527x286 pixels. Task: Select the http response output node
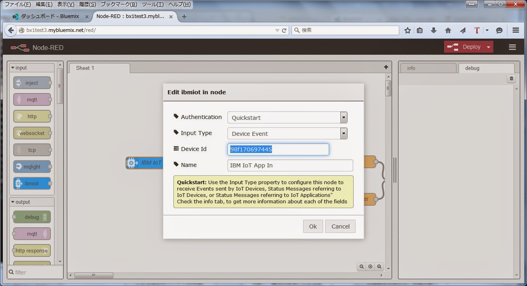tap(32, 251)
